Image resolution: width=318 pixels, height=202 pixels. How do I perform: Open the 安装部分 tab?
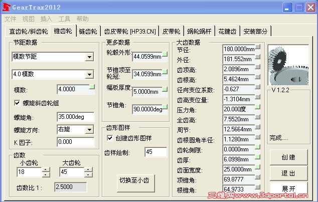[x=255, y=32]
